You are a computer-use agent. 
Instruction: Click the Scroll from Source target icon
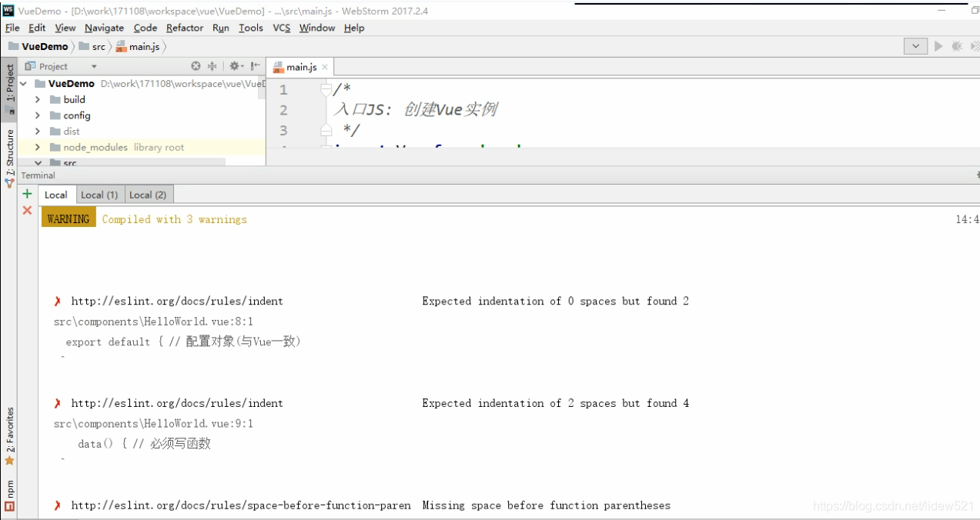196,66
